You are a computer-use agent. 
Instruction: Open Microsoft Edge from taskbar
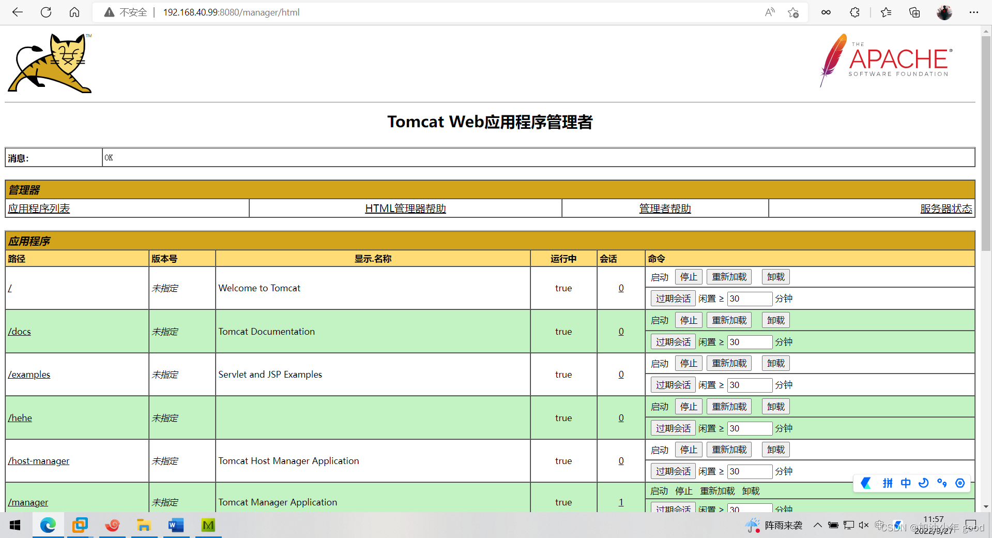pos(48,526)
